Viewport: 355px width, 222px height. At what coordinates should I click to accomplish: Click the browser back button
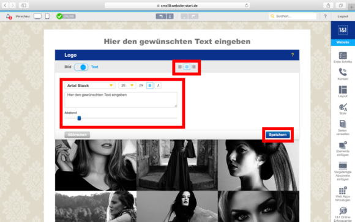(6, 6)
